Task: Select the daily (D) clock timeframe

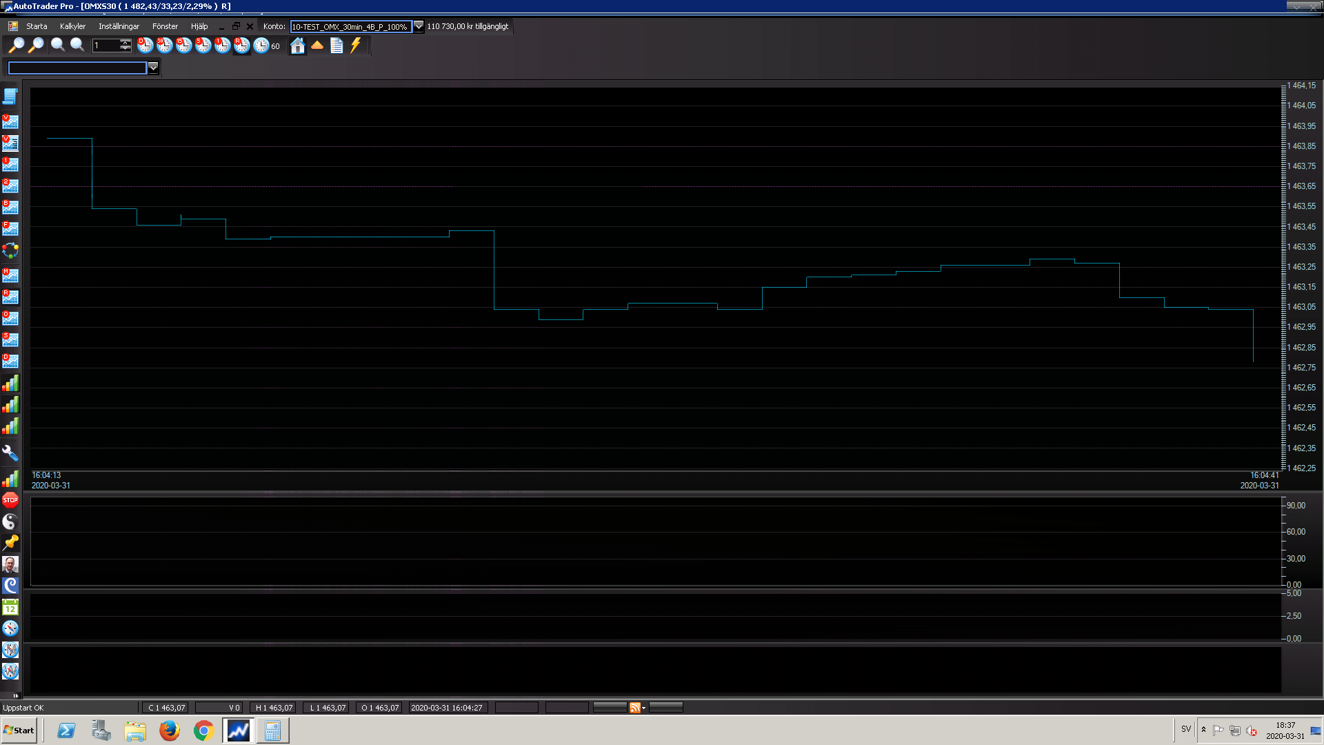Action: click(x=145, y=46)
